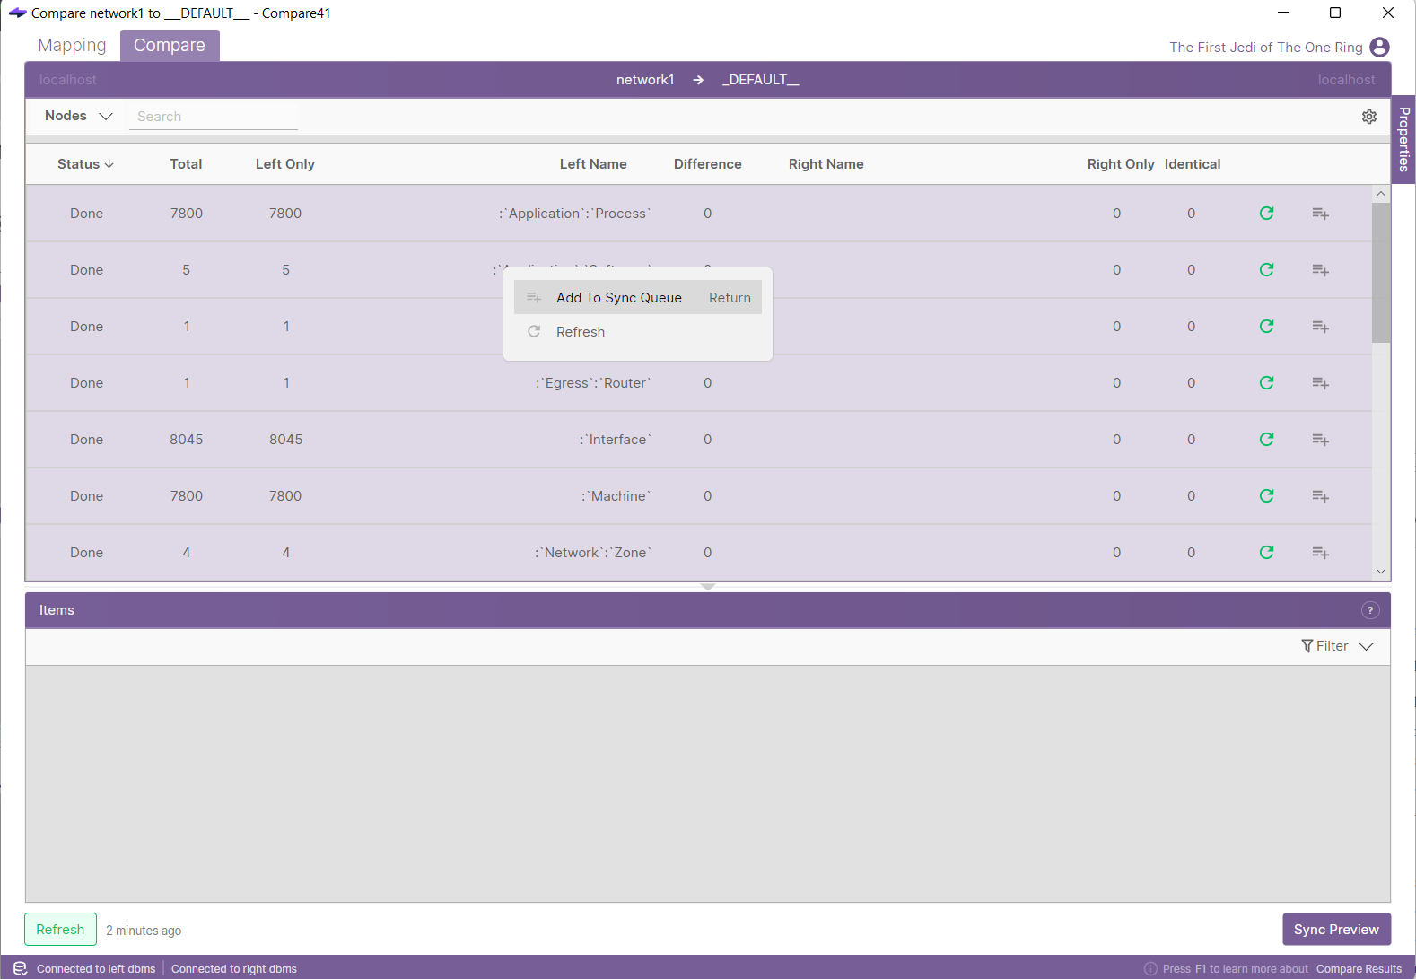Switch to the Mapping tab
This screenshot has height=979, width=1416.
(x=72, y=46)
